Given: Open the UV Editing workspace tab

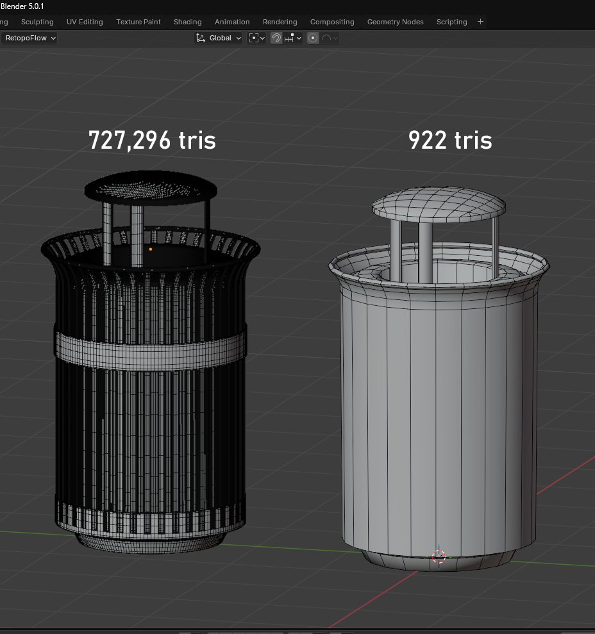Looking at the screenshot, I should (85, 22).
